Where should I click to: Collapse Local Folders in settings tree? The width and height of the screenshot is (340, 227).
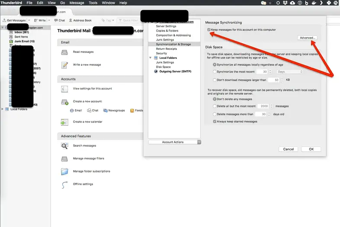(150, 58)
